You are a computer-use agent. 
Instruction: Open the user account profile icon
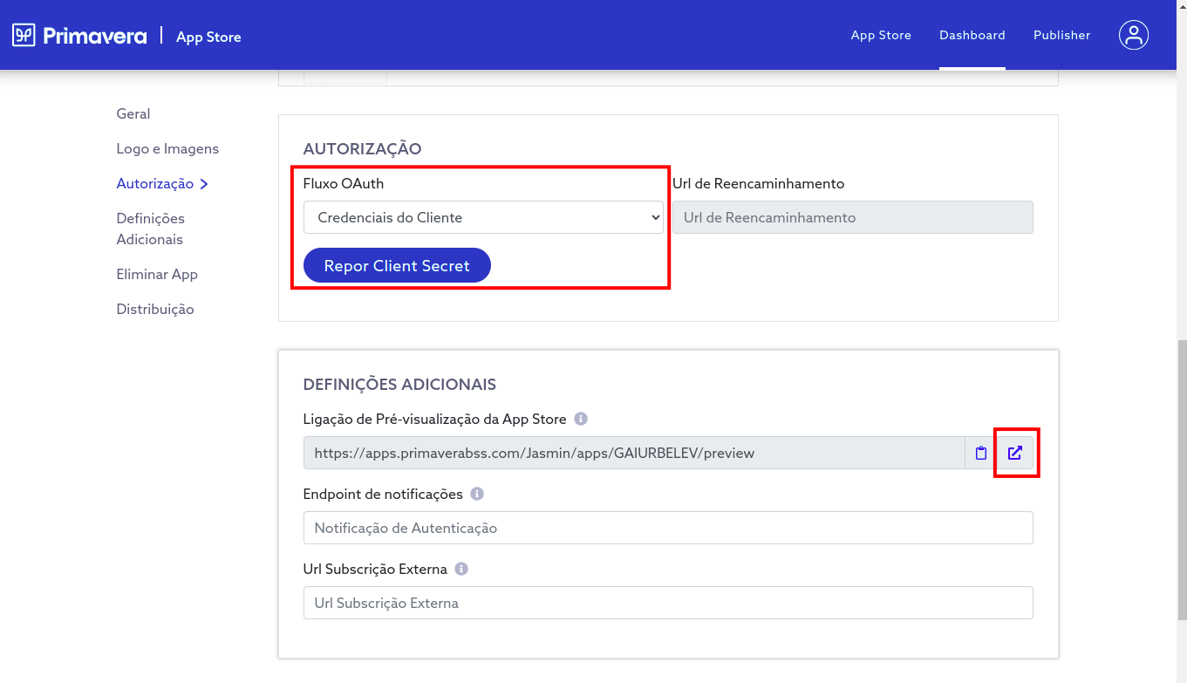click(1133, 35)
